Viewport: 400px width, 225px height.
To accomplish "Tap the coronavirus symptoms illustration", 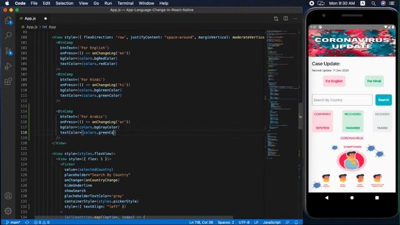I will pyautogui.click(x=352, y=166).
